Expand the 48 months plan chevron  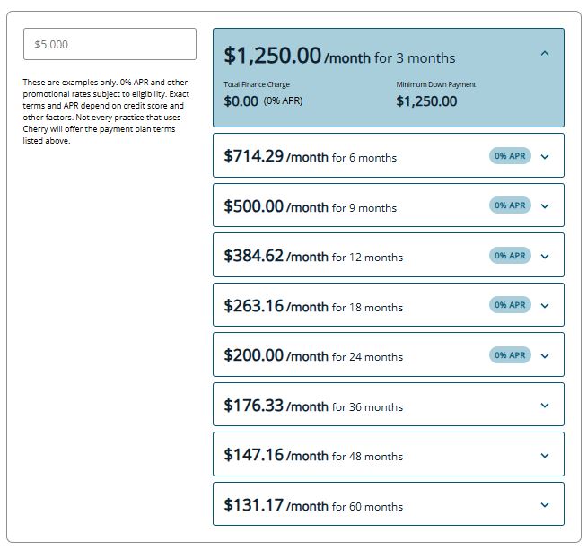click(545, 455)
